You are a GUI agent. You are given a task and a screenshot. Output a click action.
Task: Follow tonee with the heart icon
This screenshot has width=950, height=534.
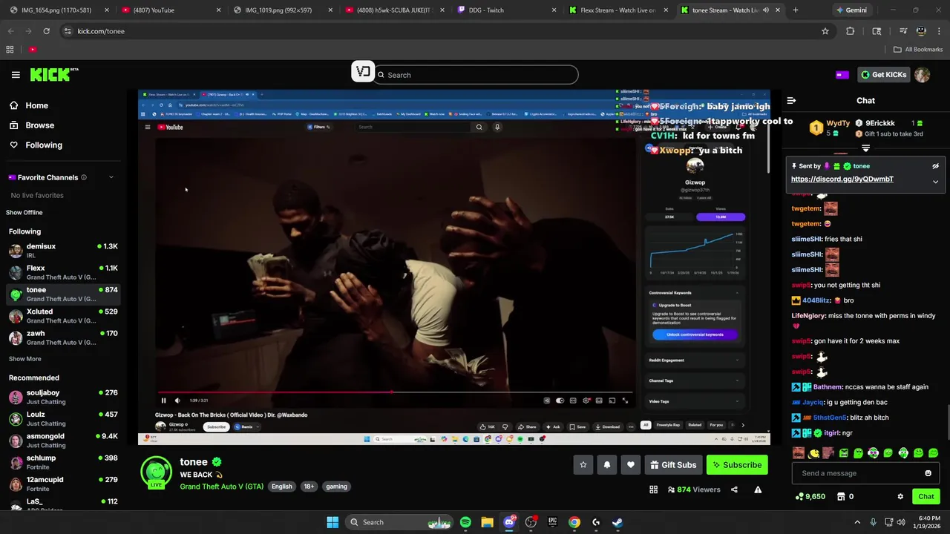tap(631, 465)
